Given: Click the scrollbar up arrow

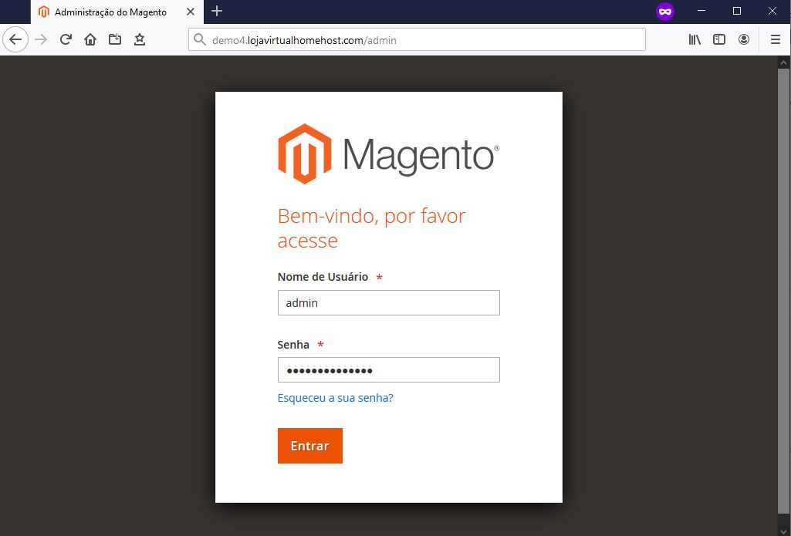Looking at the screenshot, I should [784, 62].
